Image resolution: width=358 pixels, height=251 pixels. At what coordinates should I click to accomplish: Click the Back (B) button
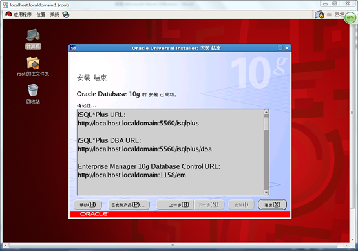pos(175,204)
